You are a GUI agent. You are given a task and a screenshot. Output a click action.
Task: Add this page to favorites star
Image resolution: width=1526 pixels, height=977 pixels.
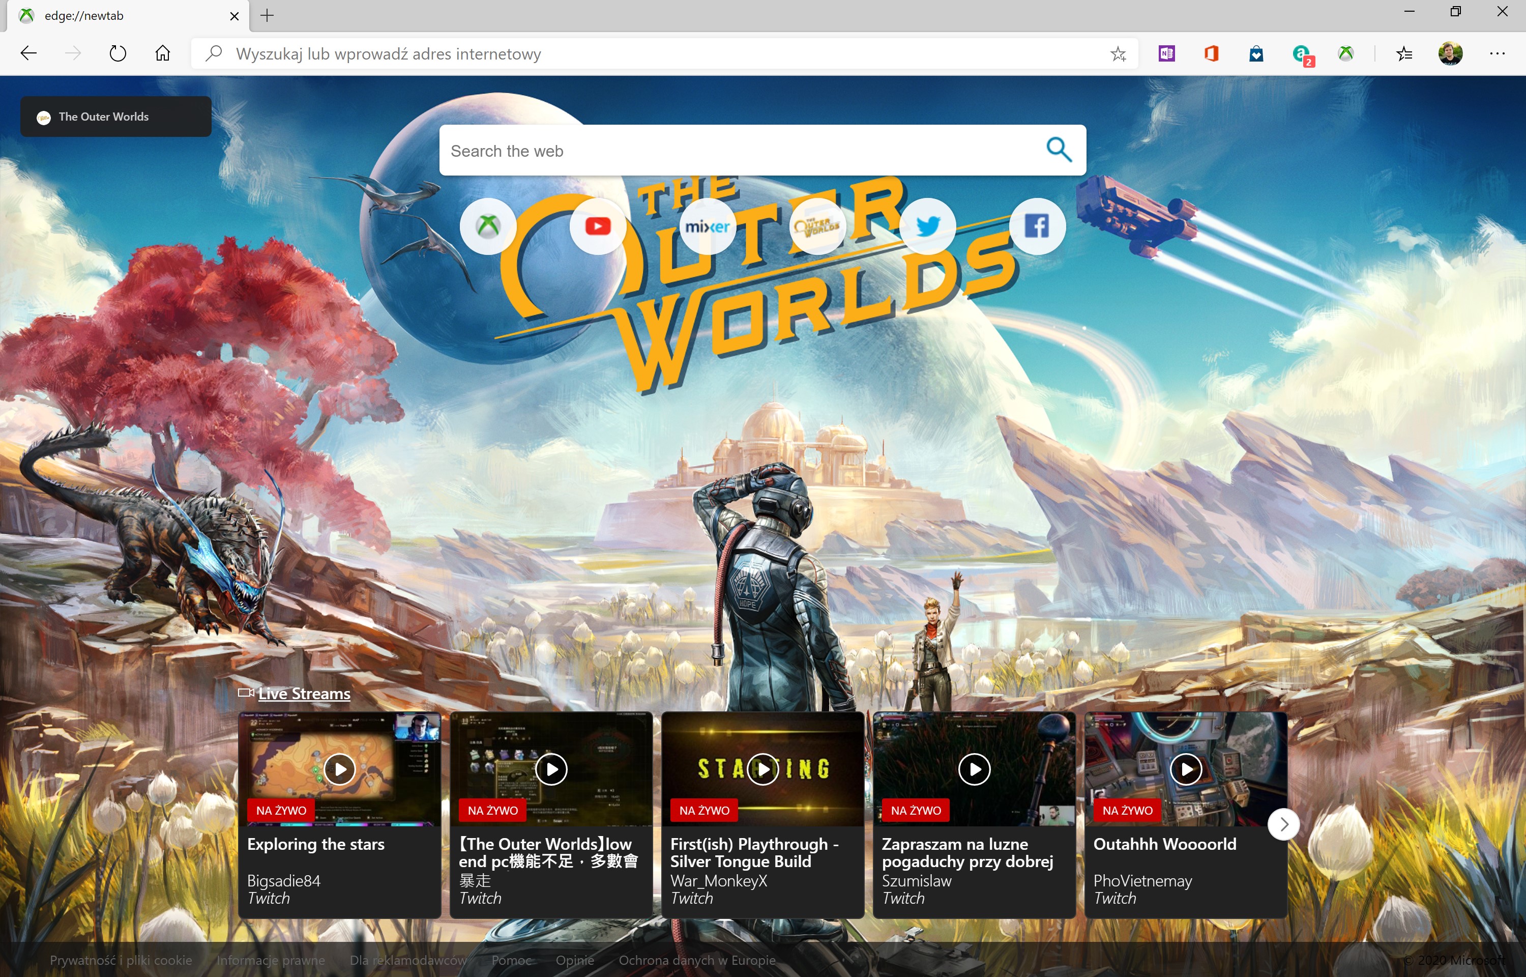(x=1118, y=54)
